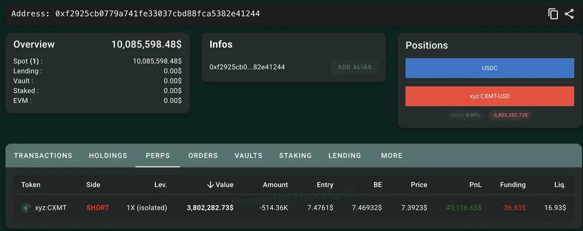
Task: Open the Transactions tab
Action: pyautogui.click(x=43, y=156)
